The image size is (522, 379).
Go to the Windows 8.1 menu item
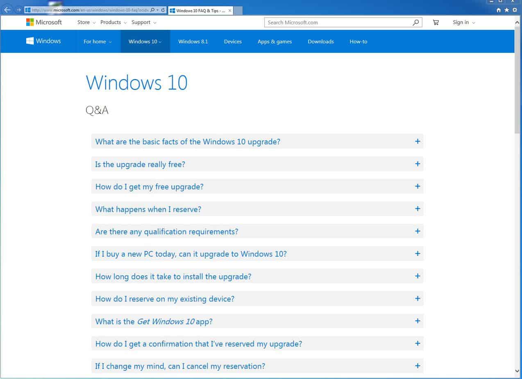193,41
